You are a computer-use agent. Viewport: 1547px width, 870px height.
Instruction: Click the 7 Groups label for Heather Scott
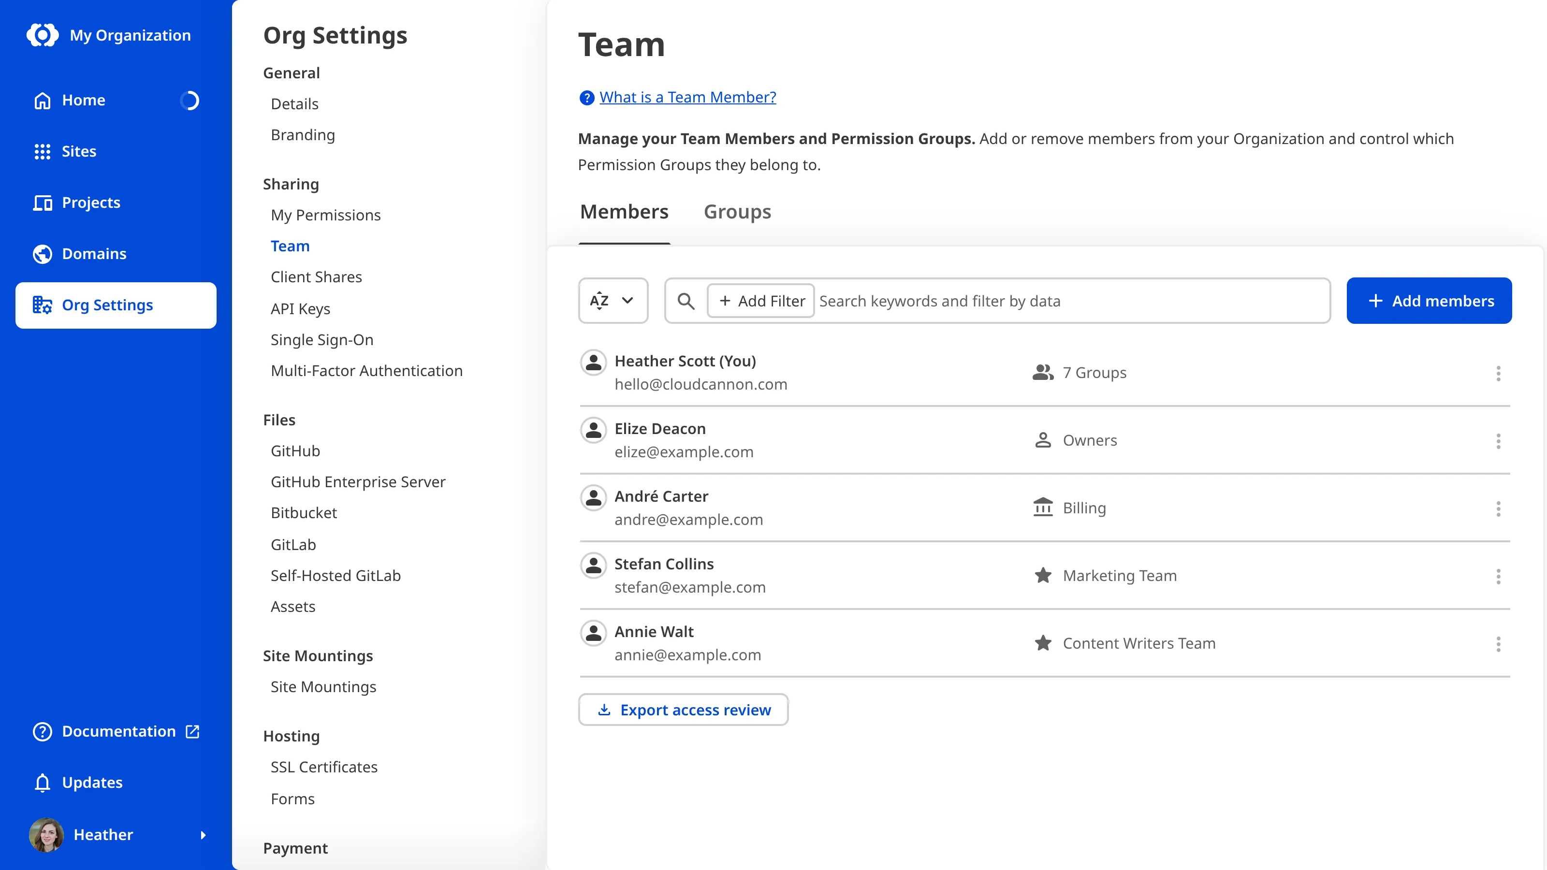[x=1094, y=372]
